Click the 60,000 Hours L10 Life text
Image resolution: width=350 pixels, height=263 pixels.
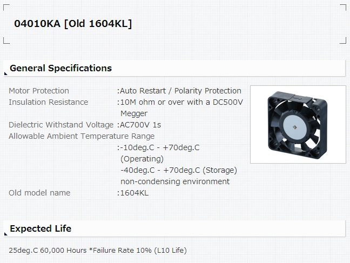tap(98, 250)
